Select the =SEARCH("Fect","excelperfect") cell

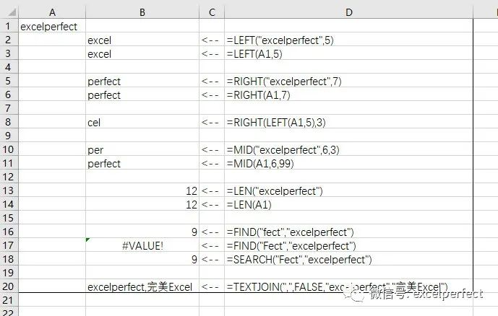pos(348,259)
